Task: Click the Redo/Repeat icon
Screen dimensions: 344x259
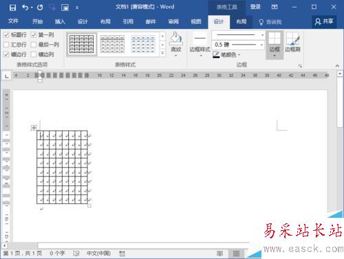Action: click(40, 8)
